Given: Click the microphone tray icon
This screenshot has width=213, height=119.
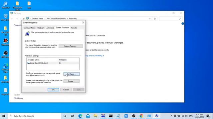Looking at the screenshot, I should [175, 116].
